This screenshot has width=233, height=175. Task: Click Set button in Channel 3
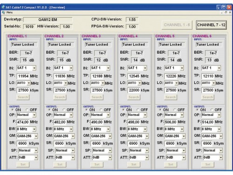(97, 164)
